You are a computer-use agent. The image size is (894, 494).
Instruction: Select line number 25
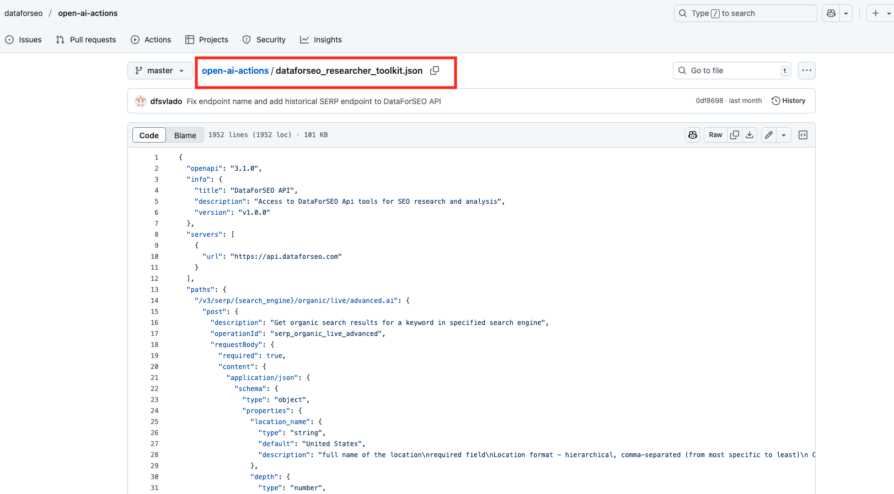[x=154, y=422]
